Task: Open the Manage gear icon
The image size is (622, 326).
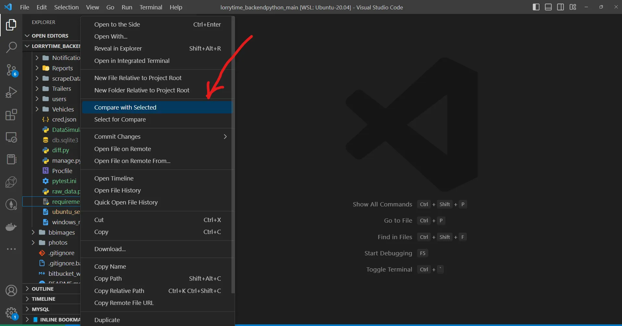Action: [12, 314]
